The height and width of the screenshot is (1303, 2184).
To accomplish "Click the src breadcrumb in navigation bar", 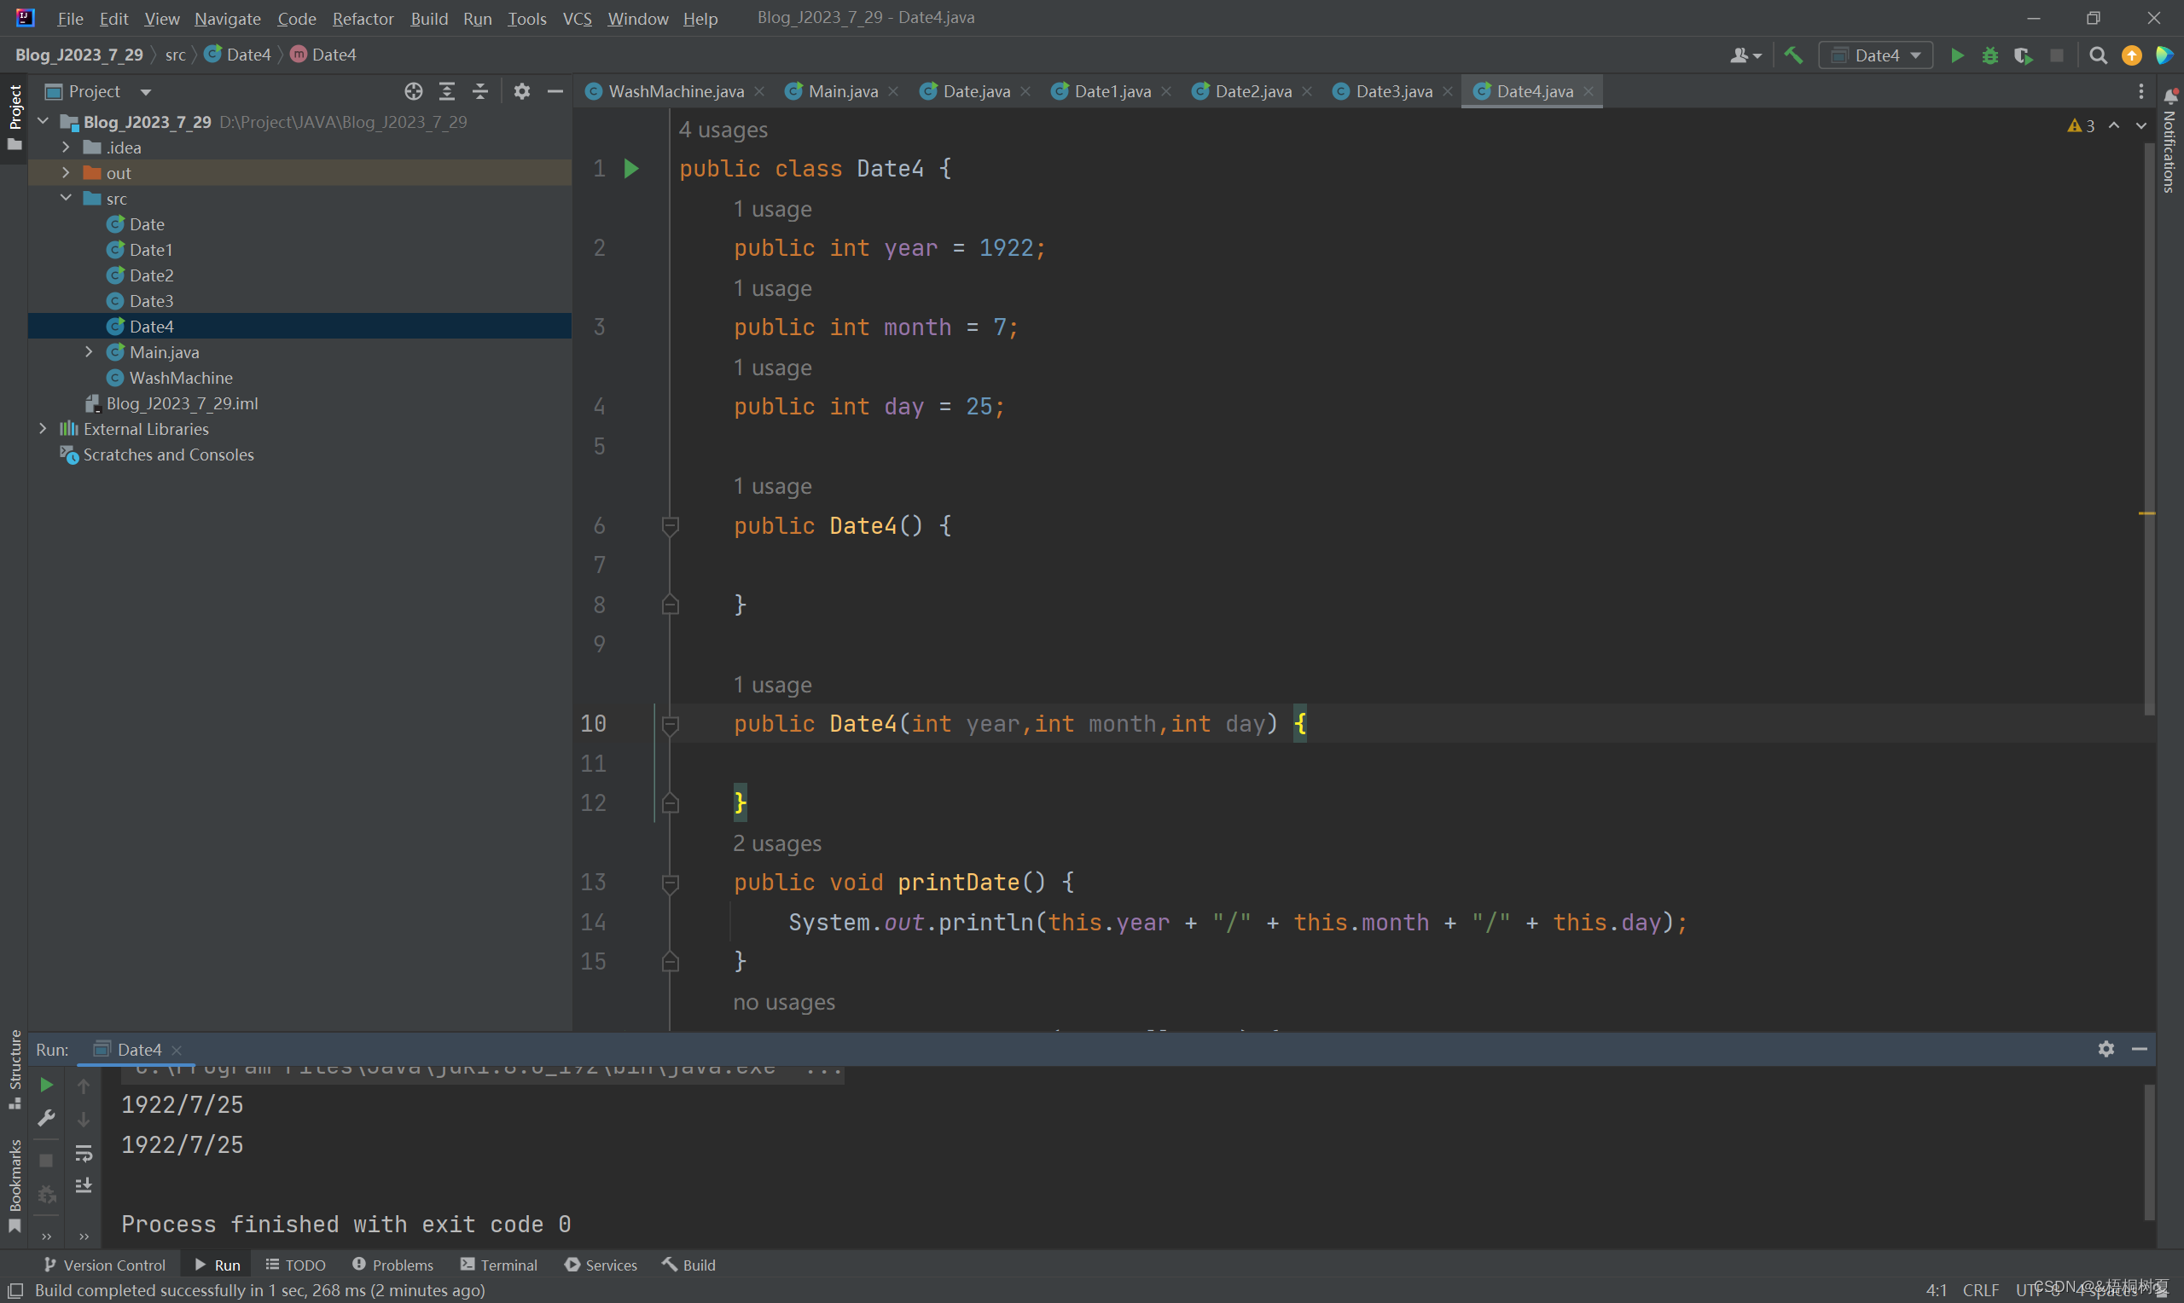I will [176, 55].
